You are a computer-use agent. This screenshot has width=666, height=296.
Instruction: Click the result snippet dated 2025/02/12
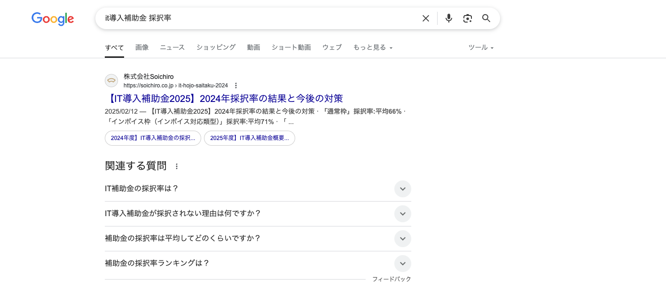pyautogui.click(x=255, y=117)
